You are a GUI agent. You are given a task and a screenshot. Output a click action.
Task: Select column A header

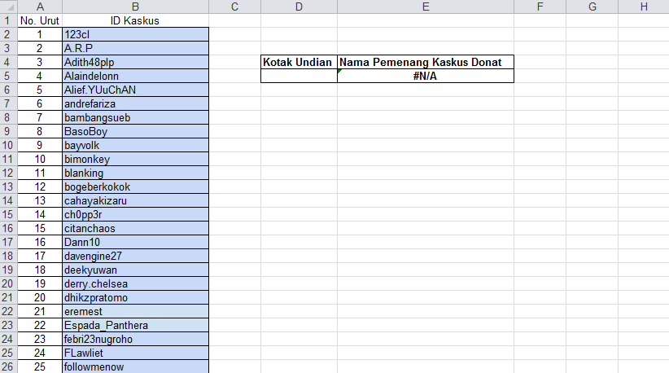pos(40,7)
